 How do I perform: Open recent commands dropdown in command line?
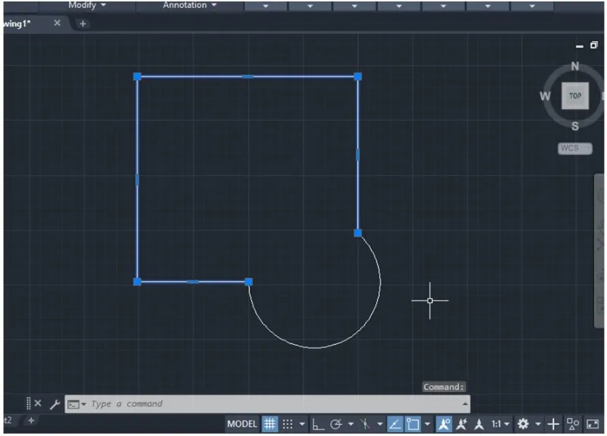tap(77, 405)
